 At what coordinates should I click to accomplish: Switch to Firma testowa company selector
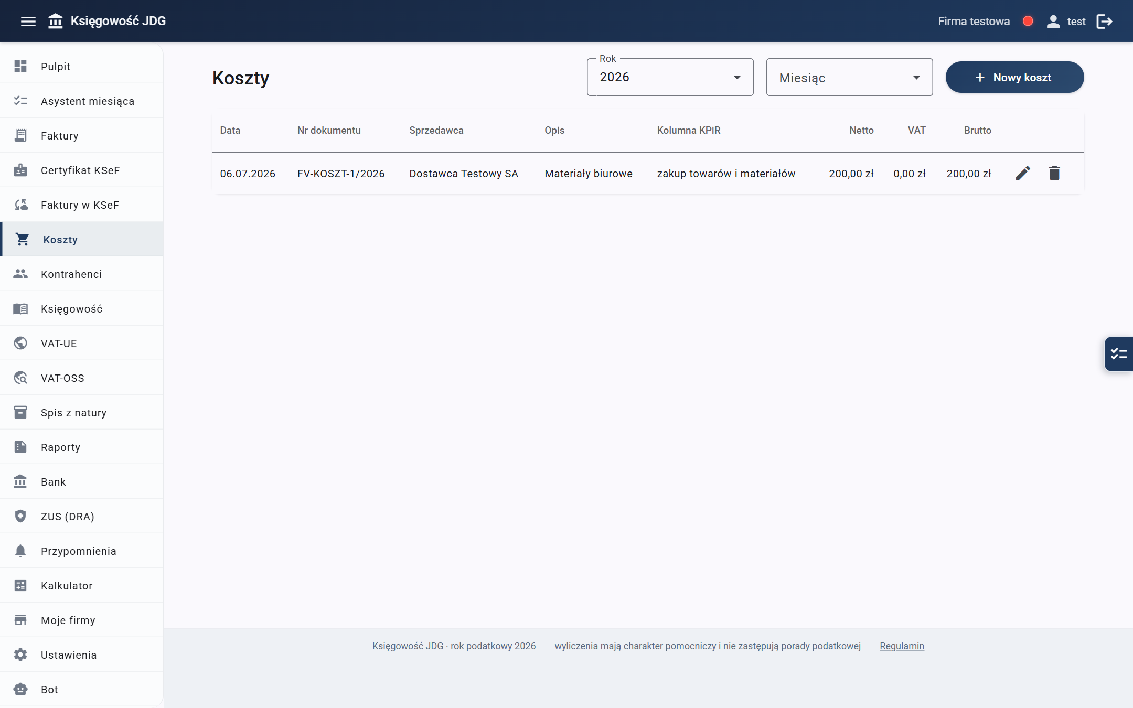pyautogui.click(x=974, y=22)
